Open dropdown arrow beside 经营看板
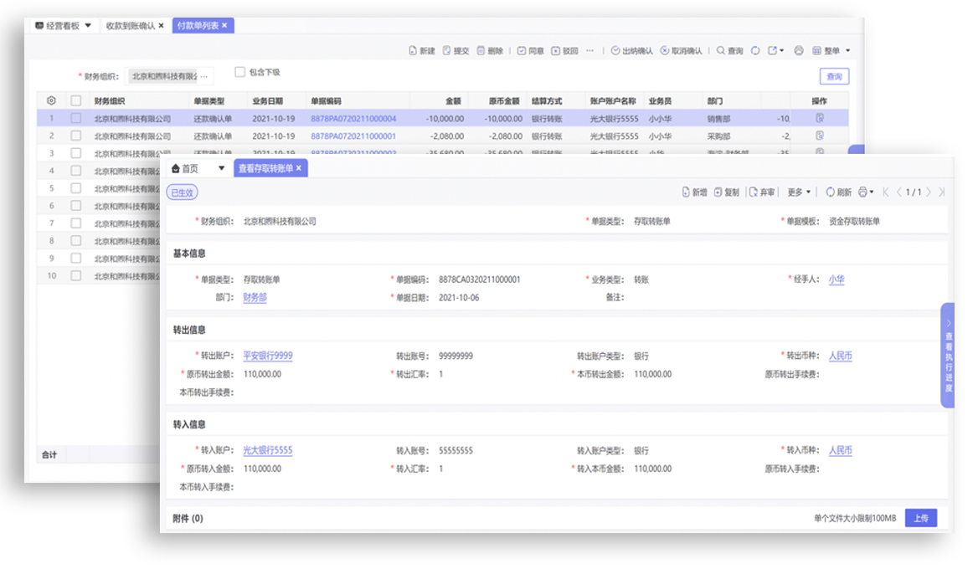978x569 pixels. pos(88,26)
